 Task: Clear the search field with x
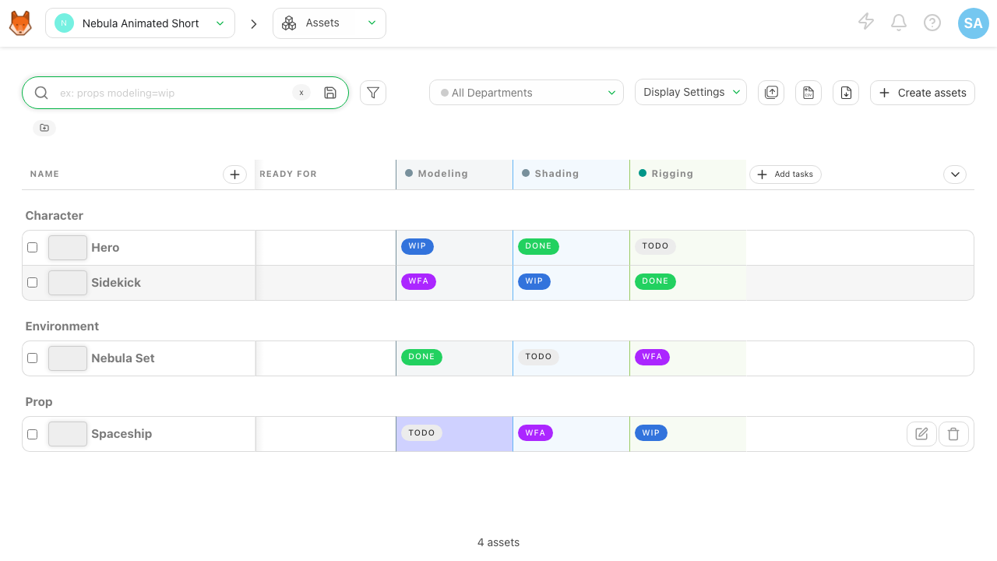coord(301,93)
